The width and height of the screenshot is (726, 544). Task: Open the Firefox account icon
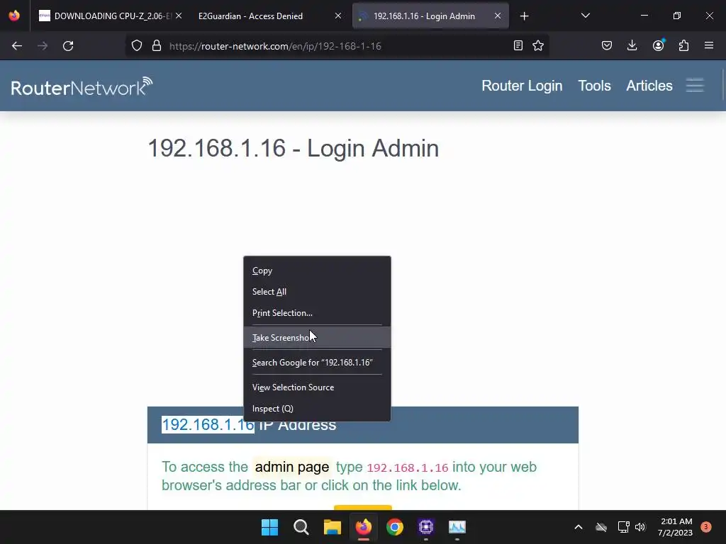point(658,45)
